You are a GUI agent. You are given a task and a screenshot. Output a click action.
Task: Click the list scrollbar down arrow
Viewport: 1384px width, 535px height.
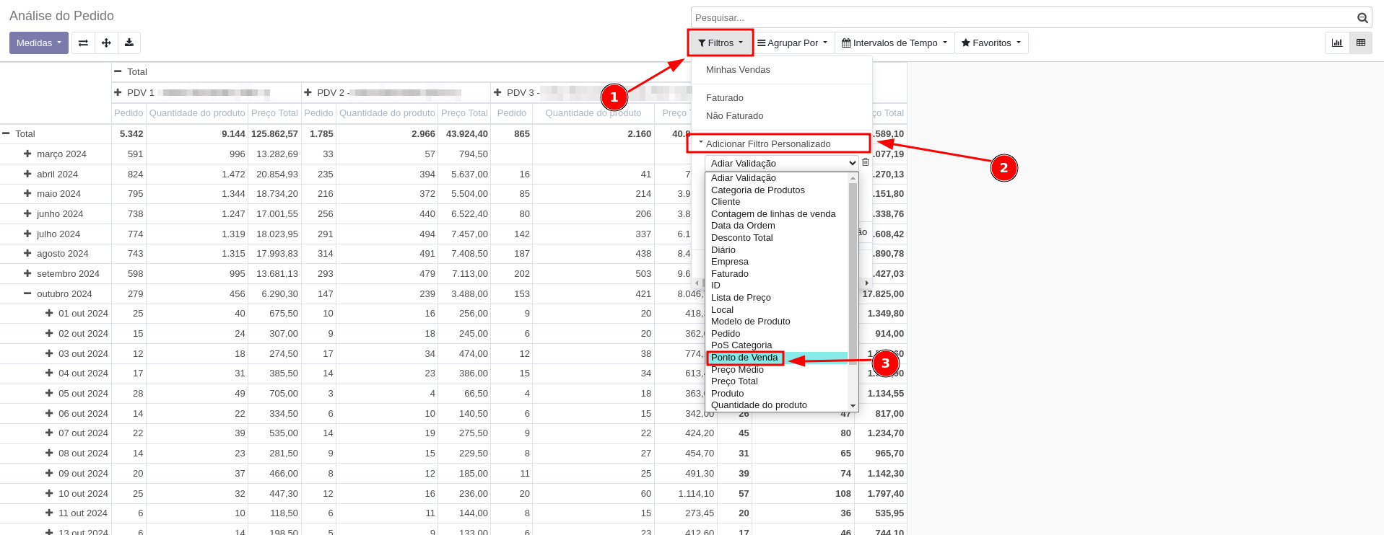pos(853,406)
